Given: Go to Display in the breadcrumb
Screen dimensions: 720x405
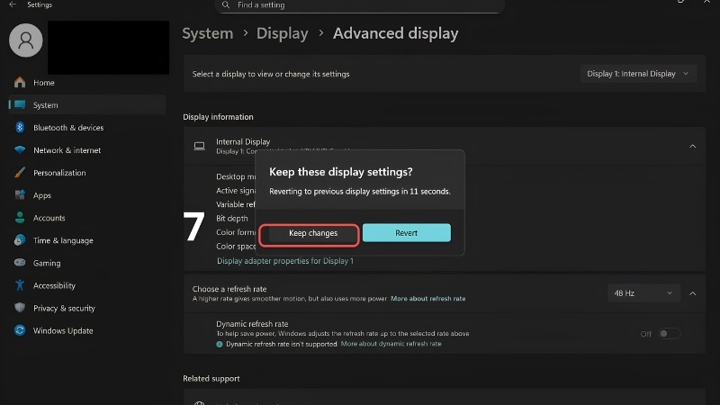Looking at the screenshot, I should coord(282,33).
